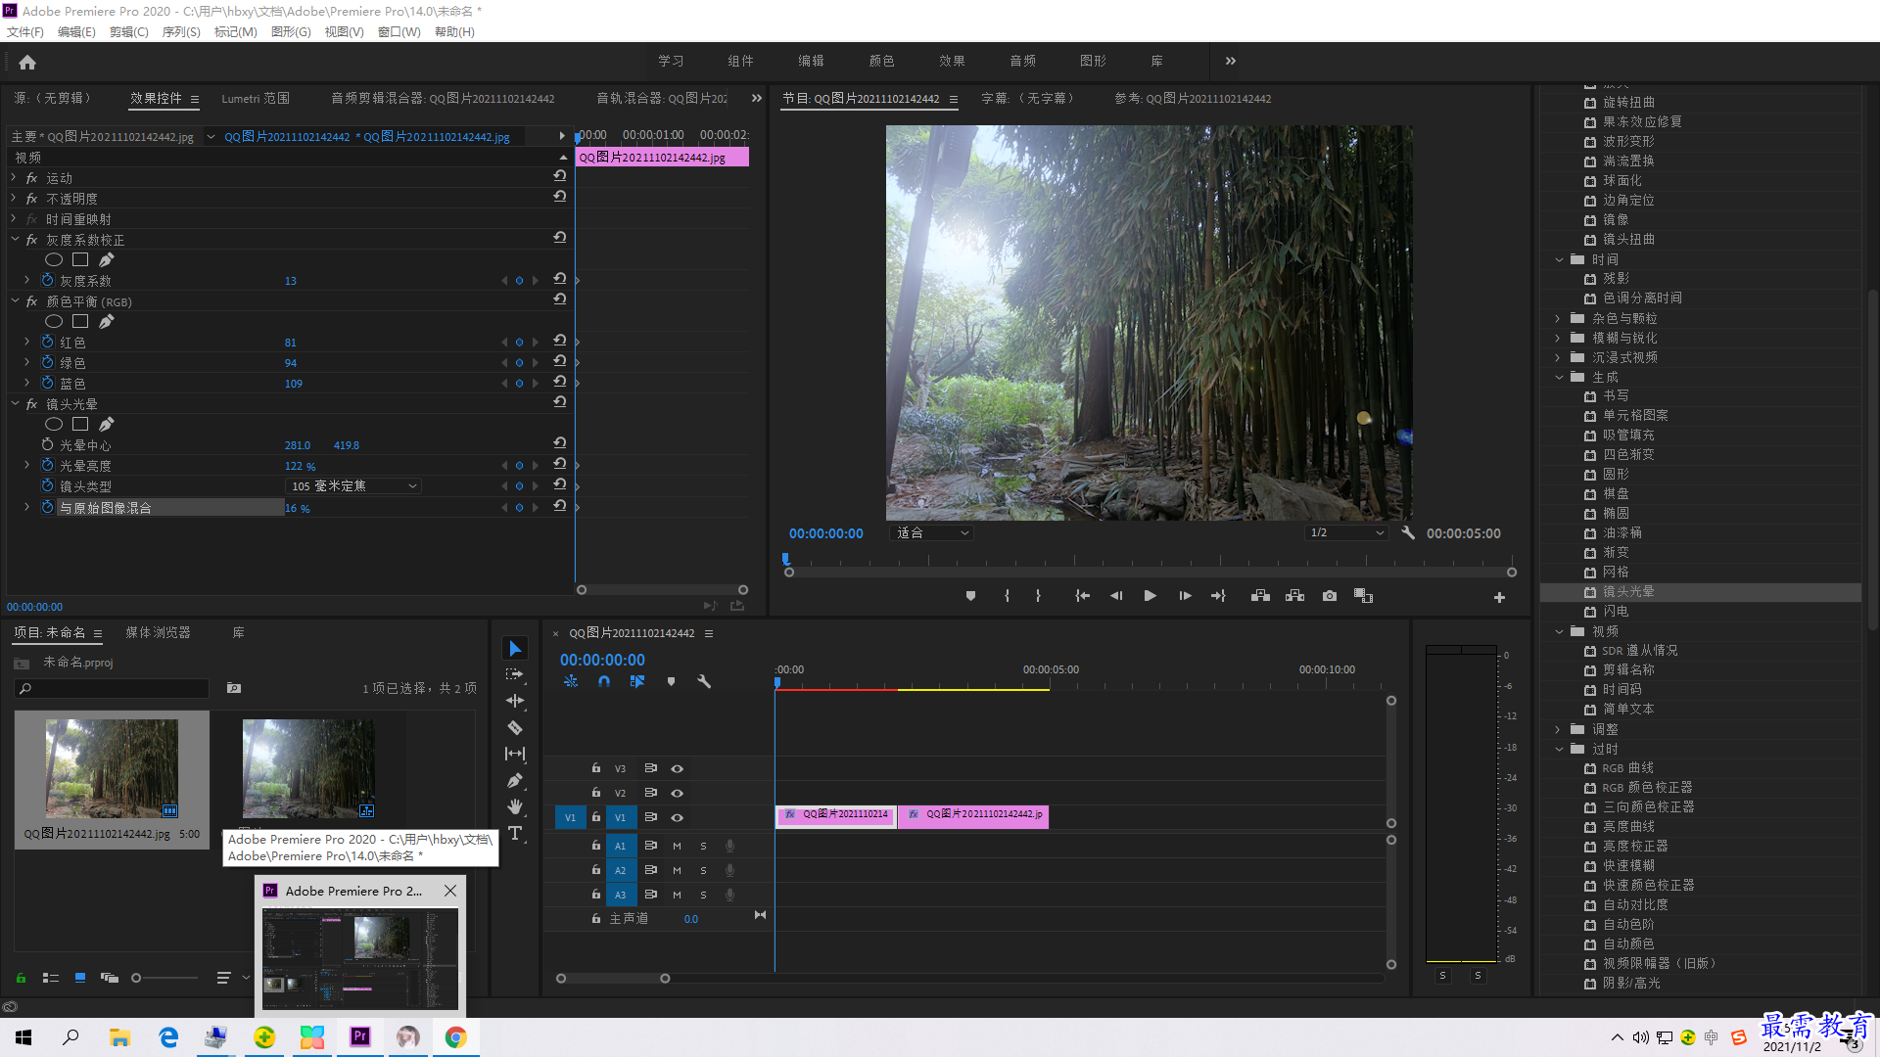
Task: Select the 四色渐变 effect
Action: point(1628,455)
